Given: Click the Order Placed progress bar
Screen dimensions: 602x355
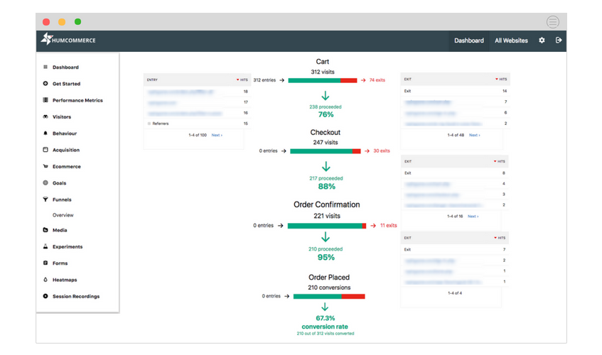Looking at the screenshot, I should (x=329, y=296).
